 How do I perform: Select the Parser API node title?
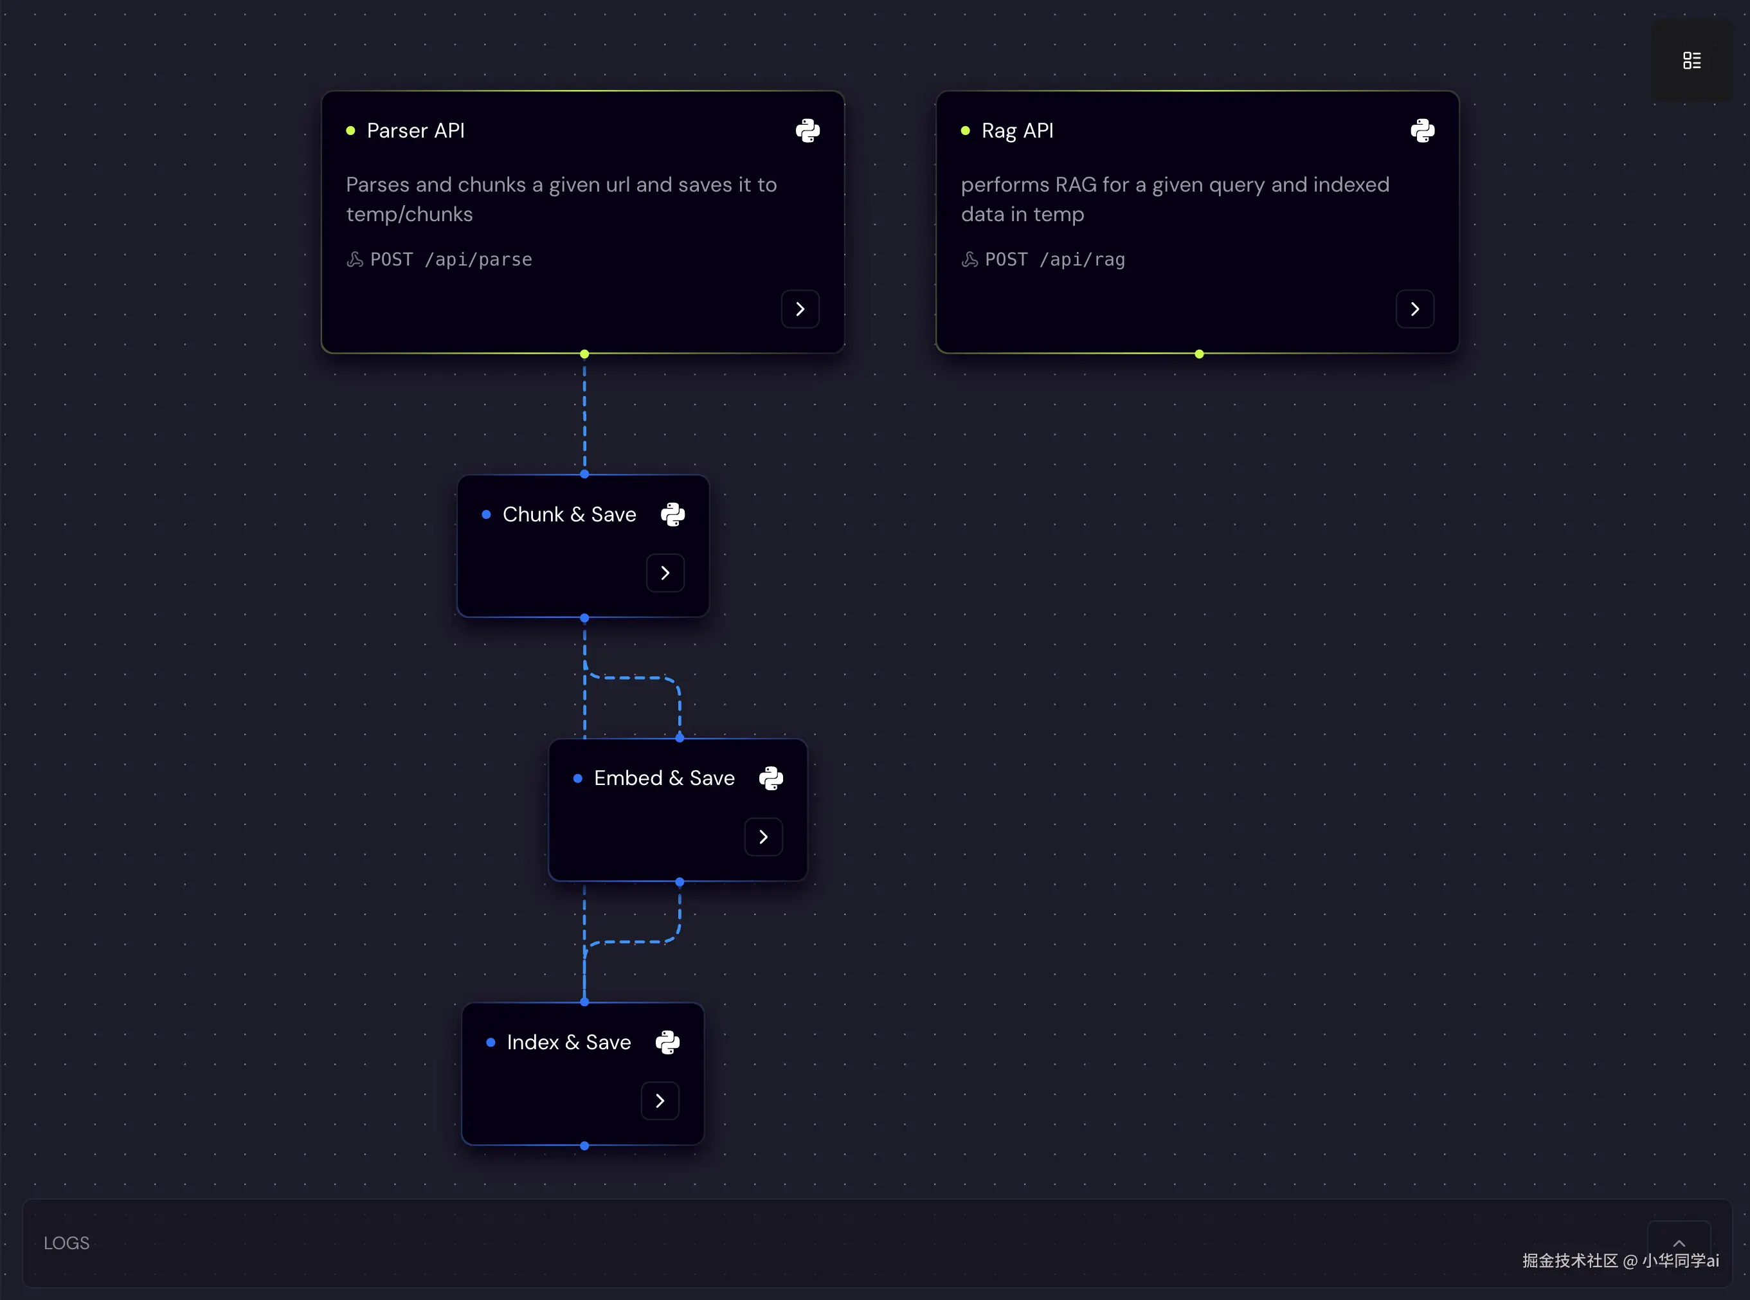[x=415, y=131]
